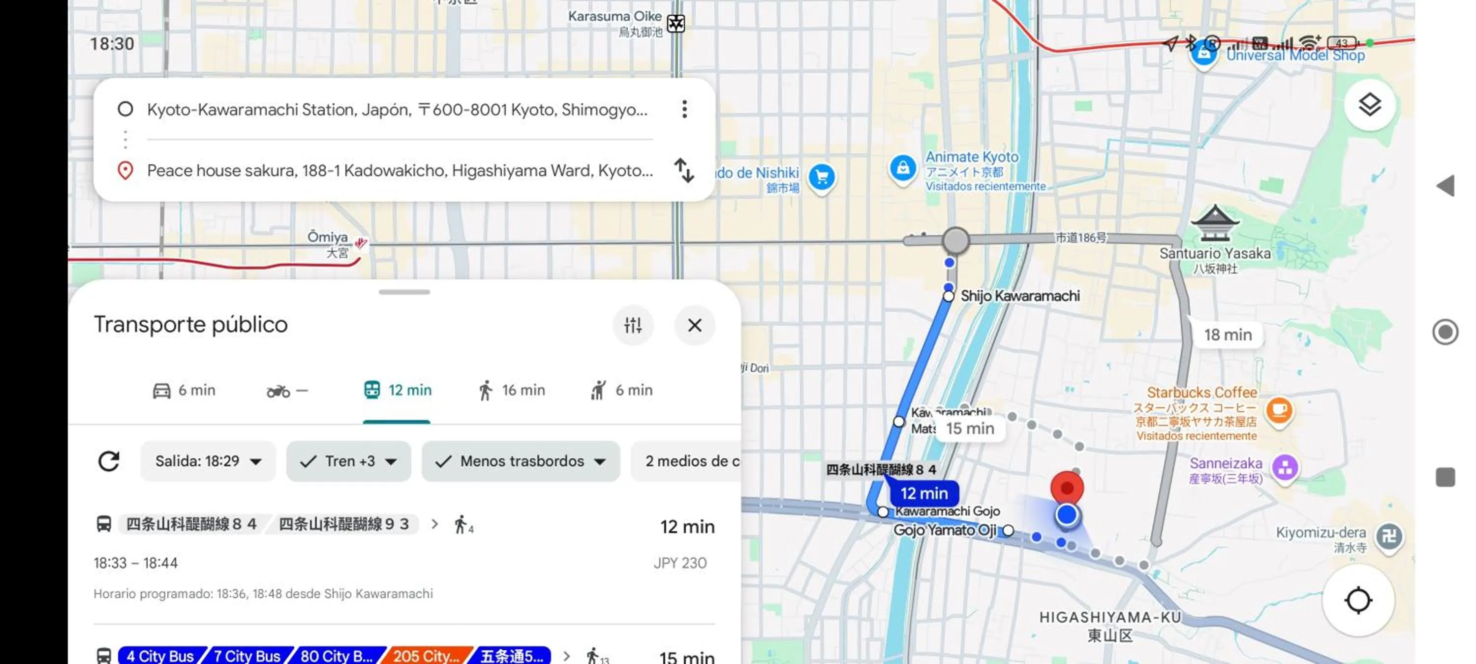Close the Transporte público panel
Image resolution: width=1476 pixels, height=664 pixels.
coord(694,325)
